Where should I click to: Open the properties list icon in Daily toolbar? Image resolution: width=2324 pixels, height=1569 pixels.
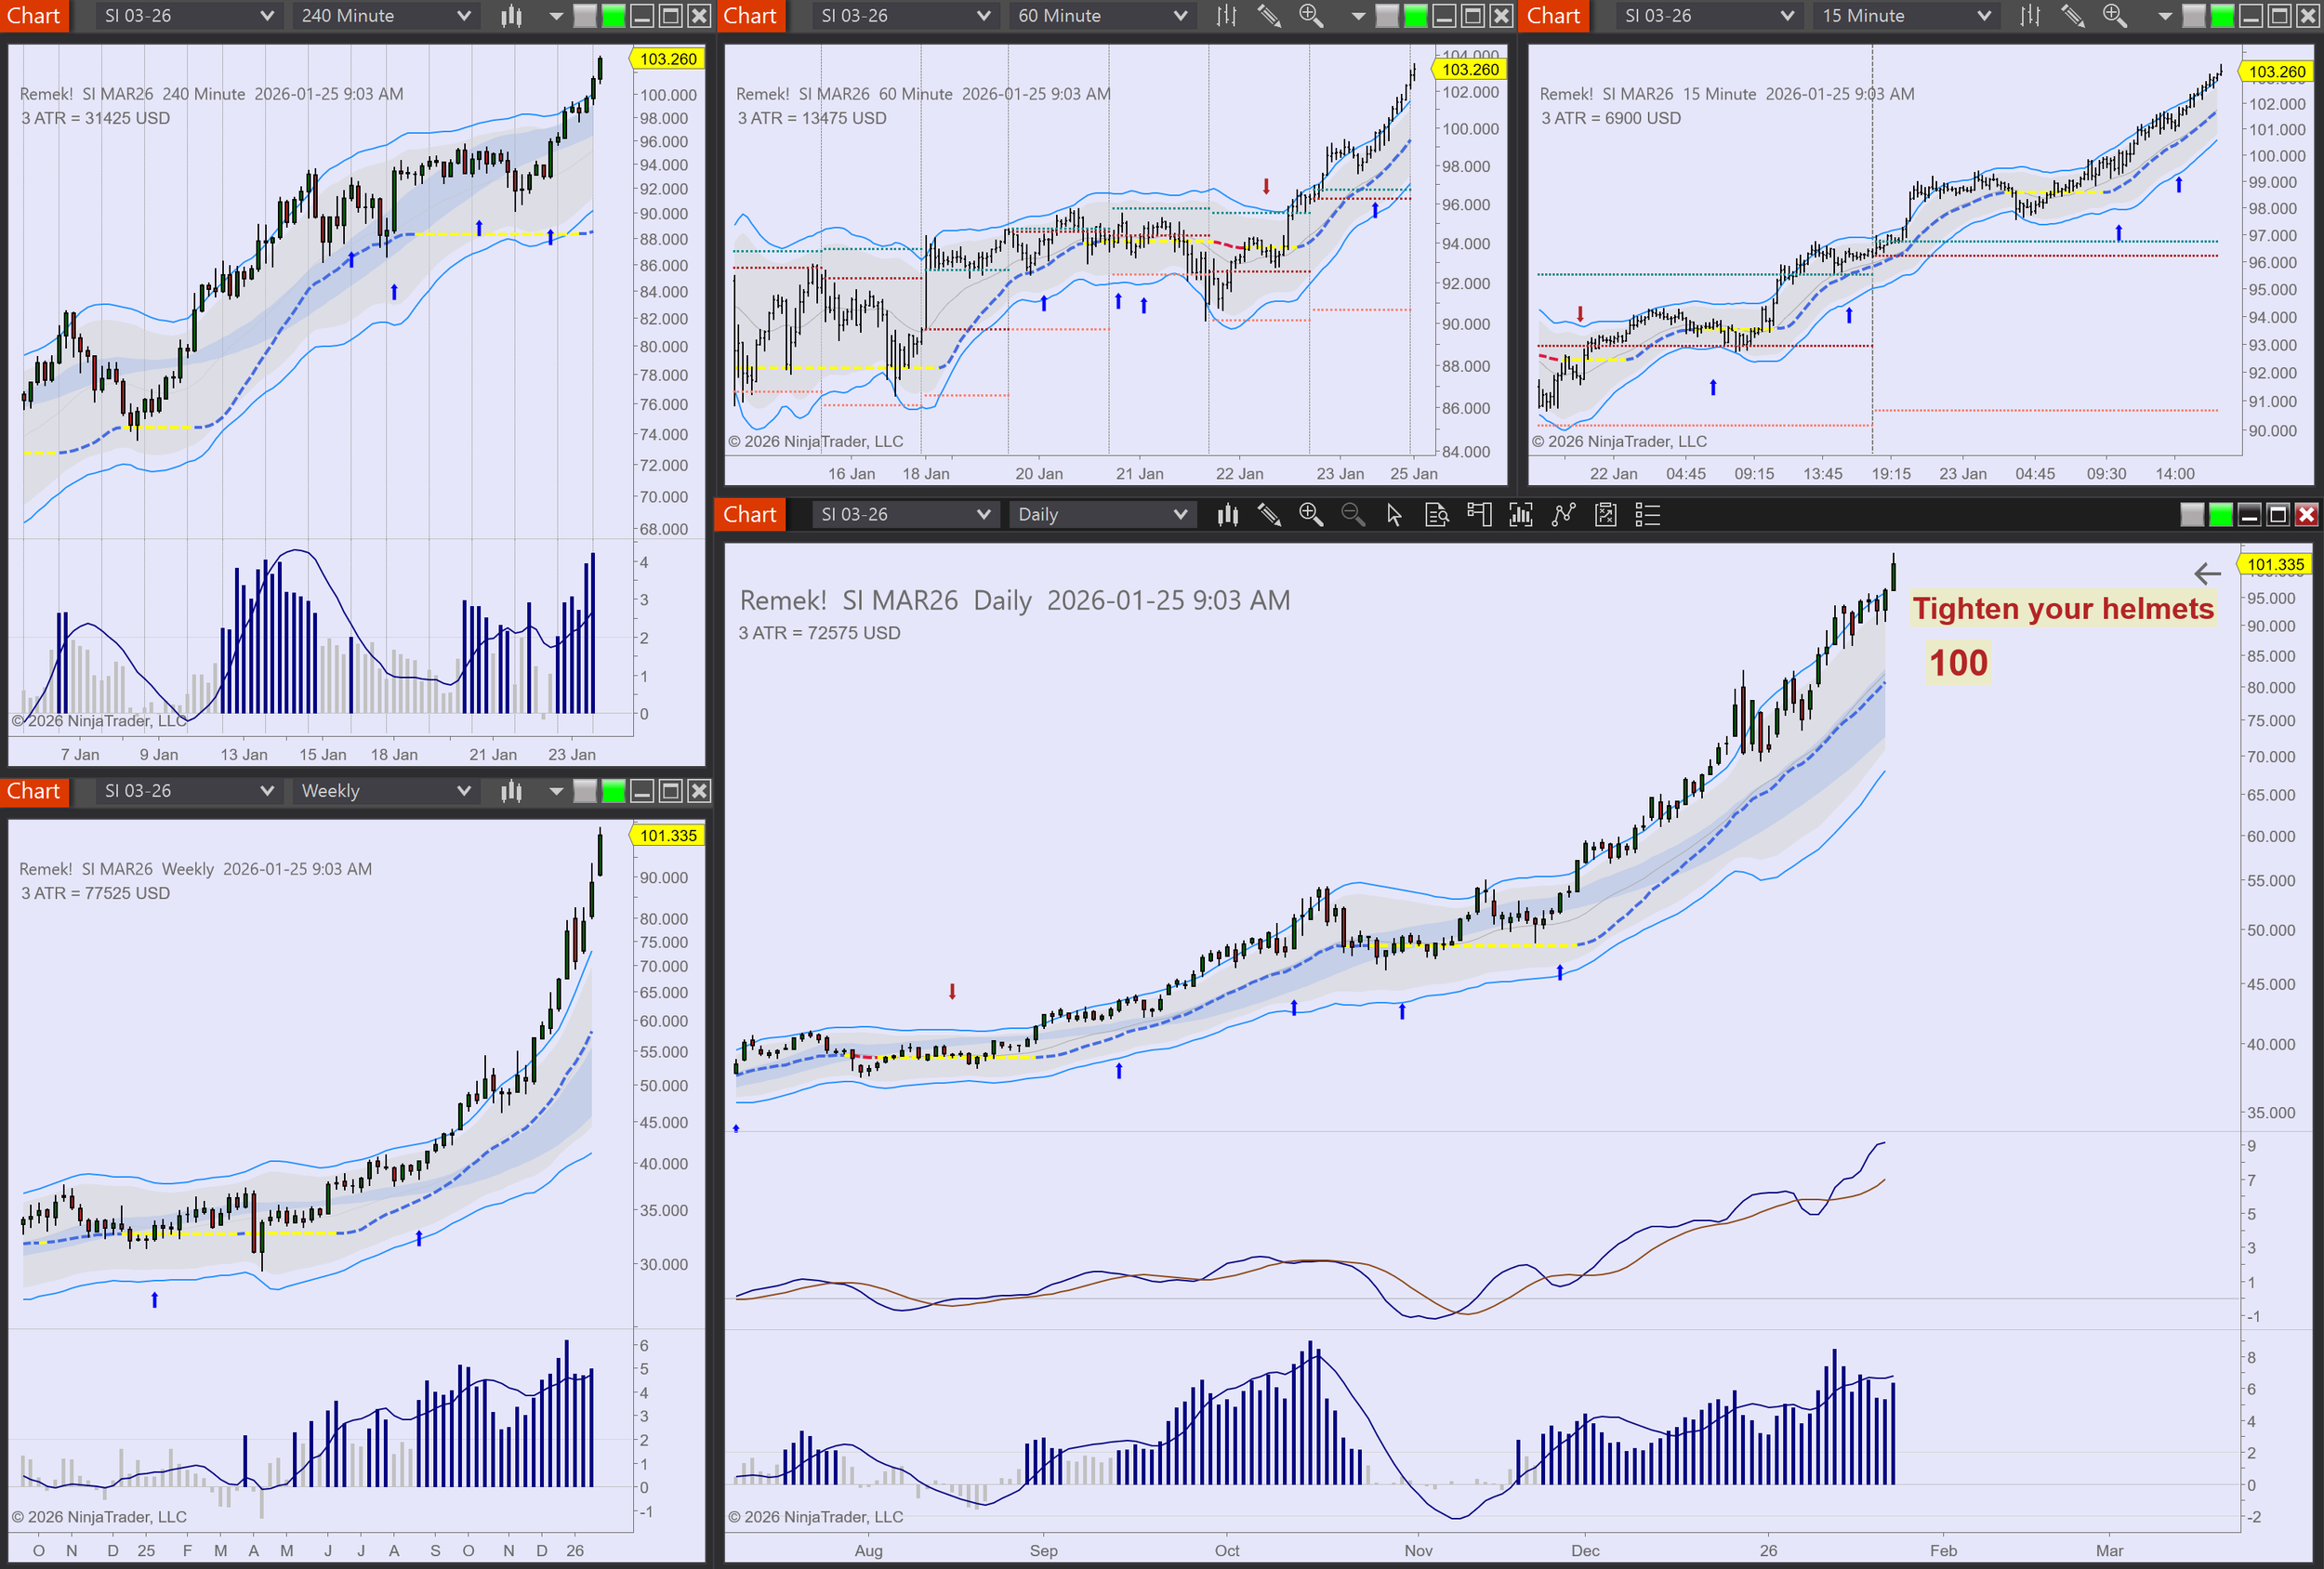click(x=1646, y=514)
